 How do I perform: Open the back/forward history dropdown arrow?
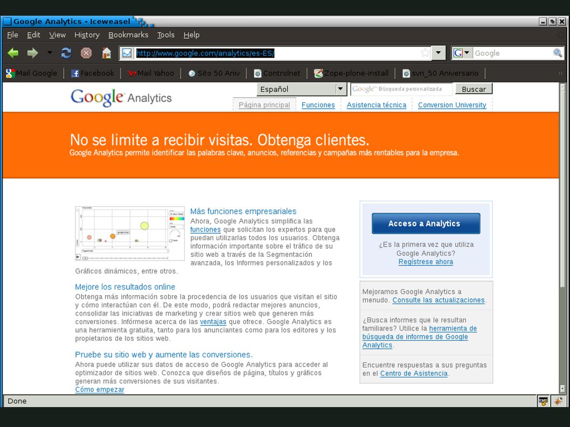50,53
